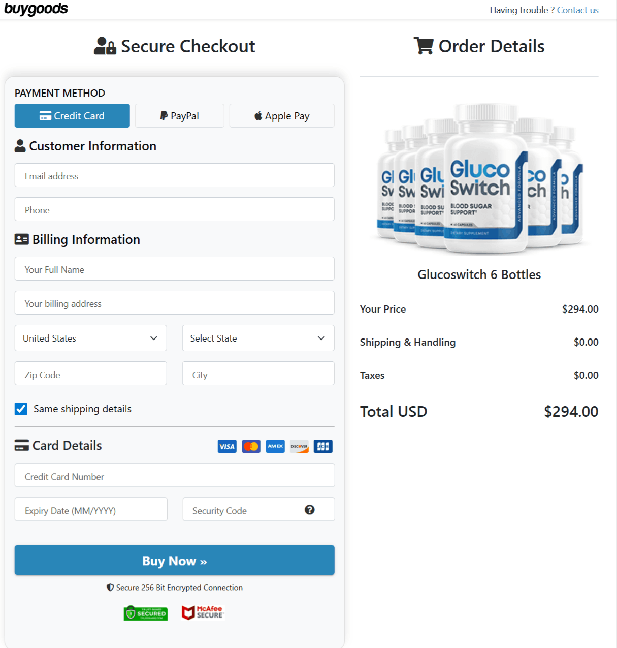
Task: Select the Apple Pay payment method
Action: [281, 115]
